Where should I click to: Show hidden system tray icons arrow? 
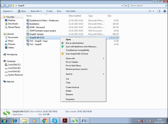(x=135, y=121)
